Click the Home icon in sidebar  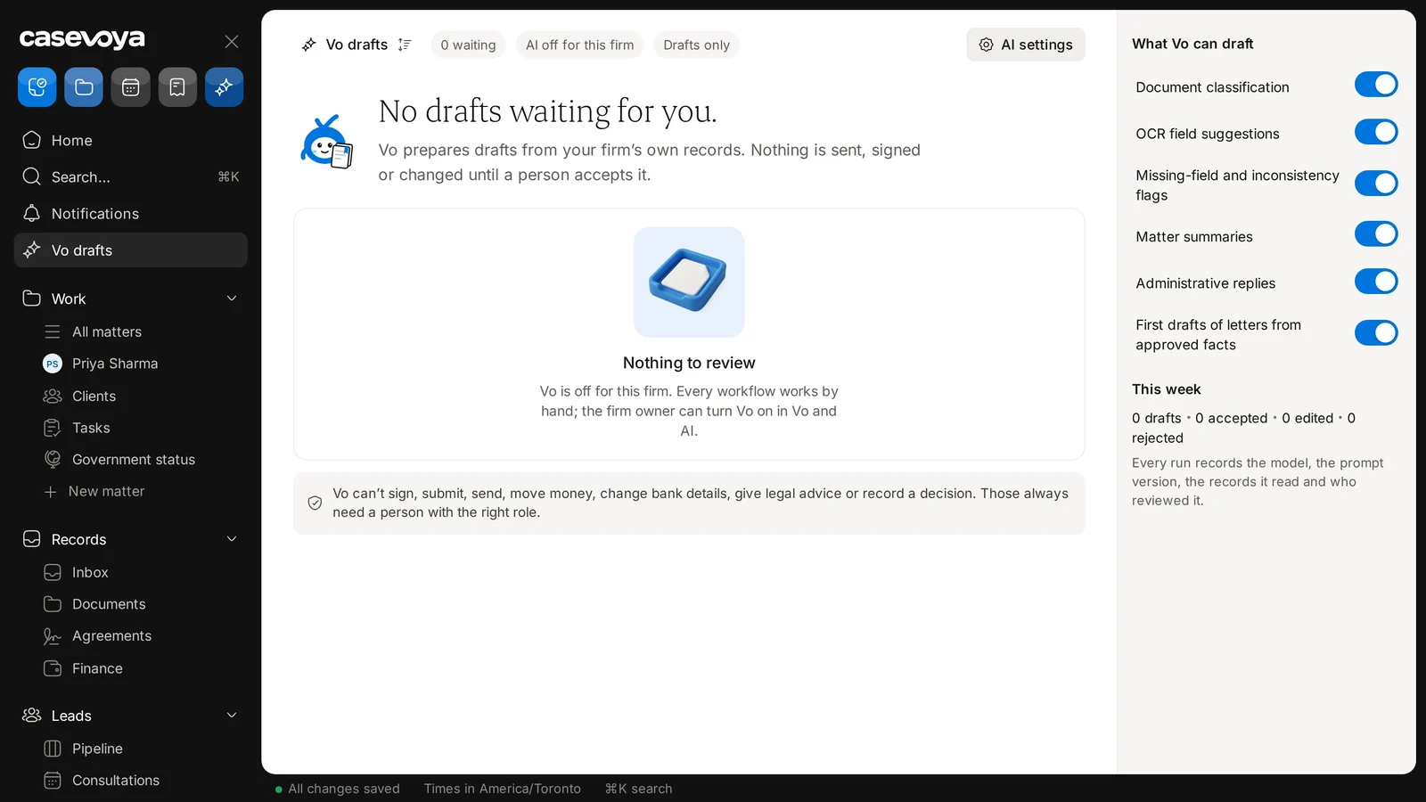pos(32,140)
